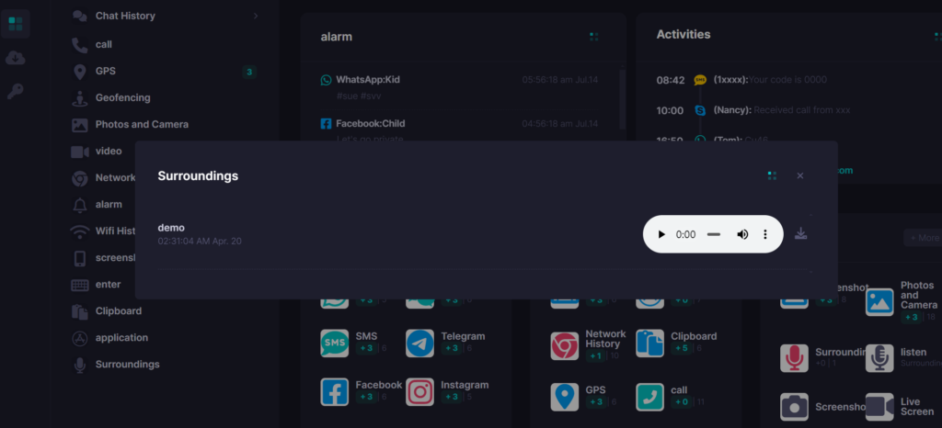Open Instagram tile icon
This screenshot has height=428, width=942.
(419, 392)
